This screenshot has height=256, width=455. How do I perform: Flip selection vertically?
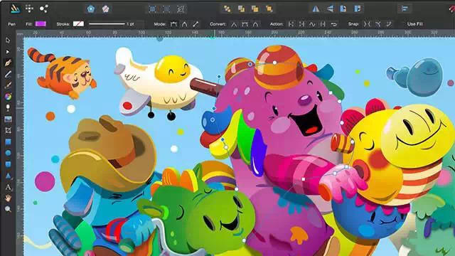point(330,9)
